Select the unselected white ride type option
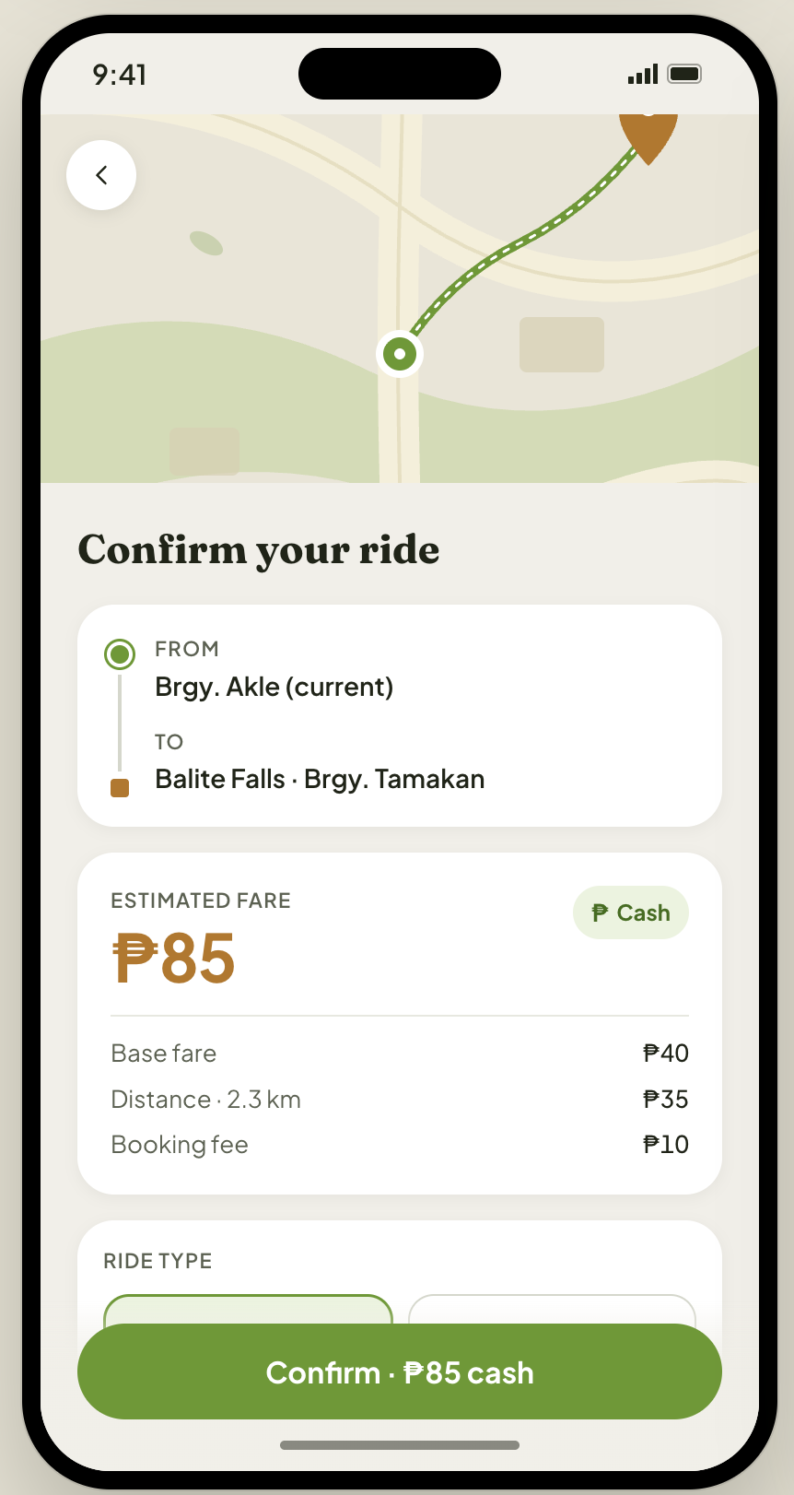794x1495 pixels. (x=552, y=1310)
